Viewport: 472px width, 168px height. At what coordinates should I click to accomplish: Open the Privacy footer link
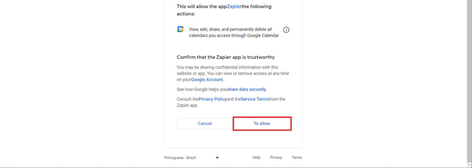point(276,157)
